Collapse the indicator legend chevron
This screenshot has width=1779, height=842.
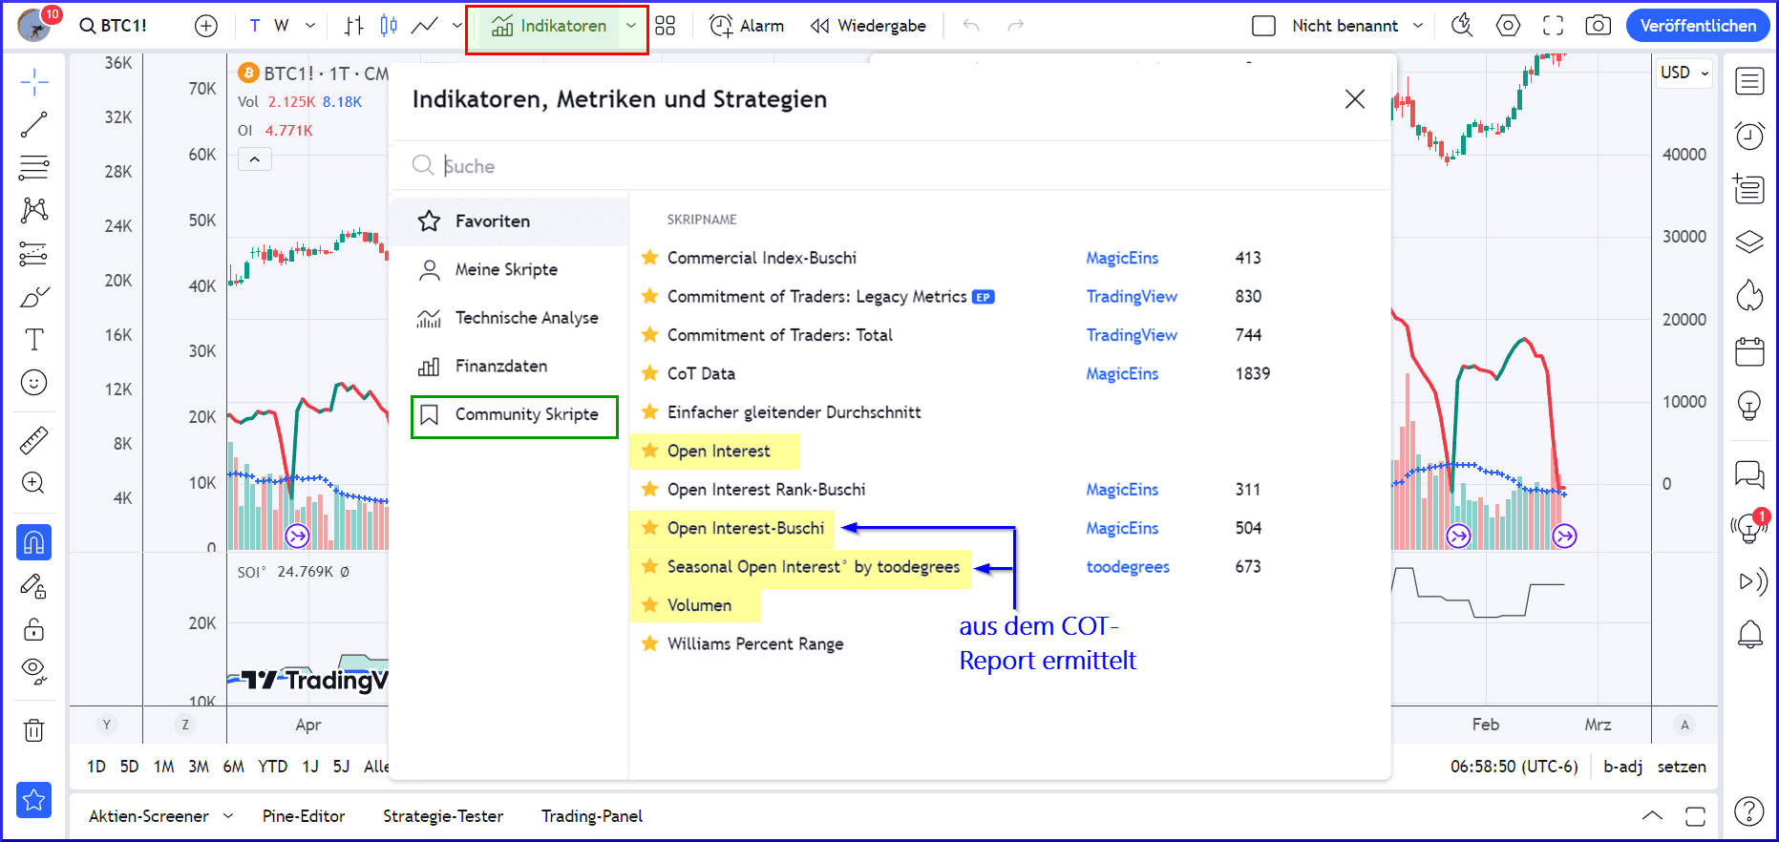(x=255, y=159)
